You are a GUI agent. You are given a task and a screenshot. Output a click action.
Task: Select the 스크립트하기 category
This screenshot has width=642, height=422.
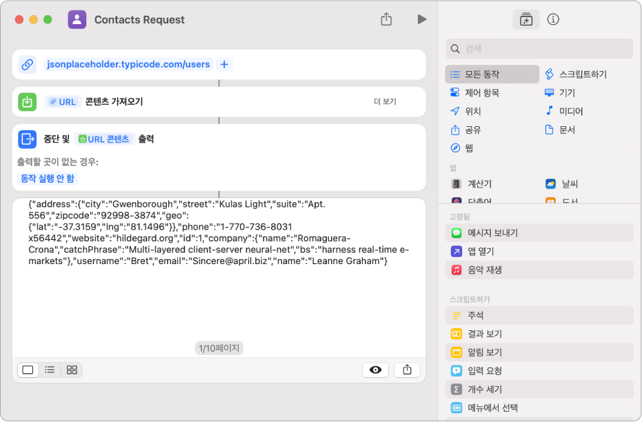click(x=576, y=74)
